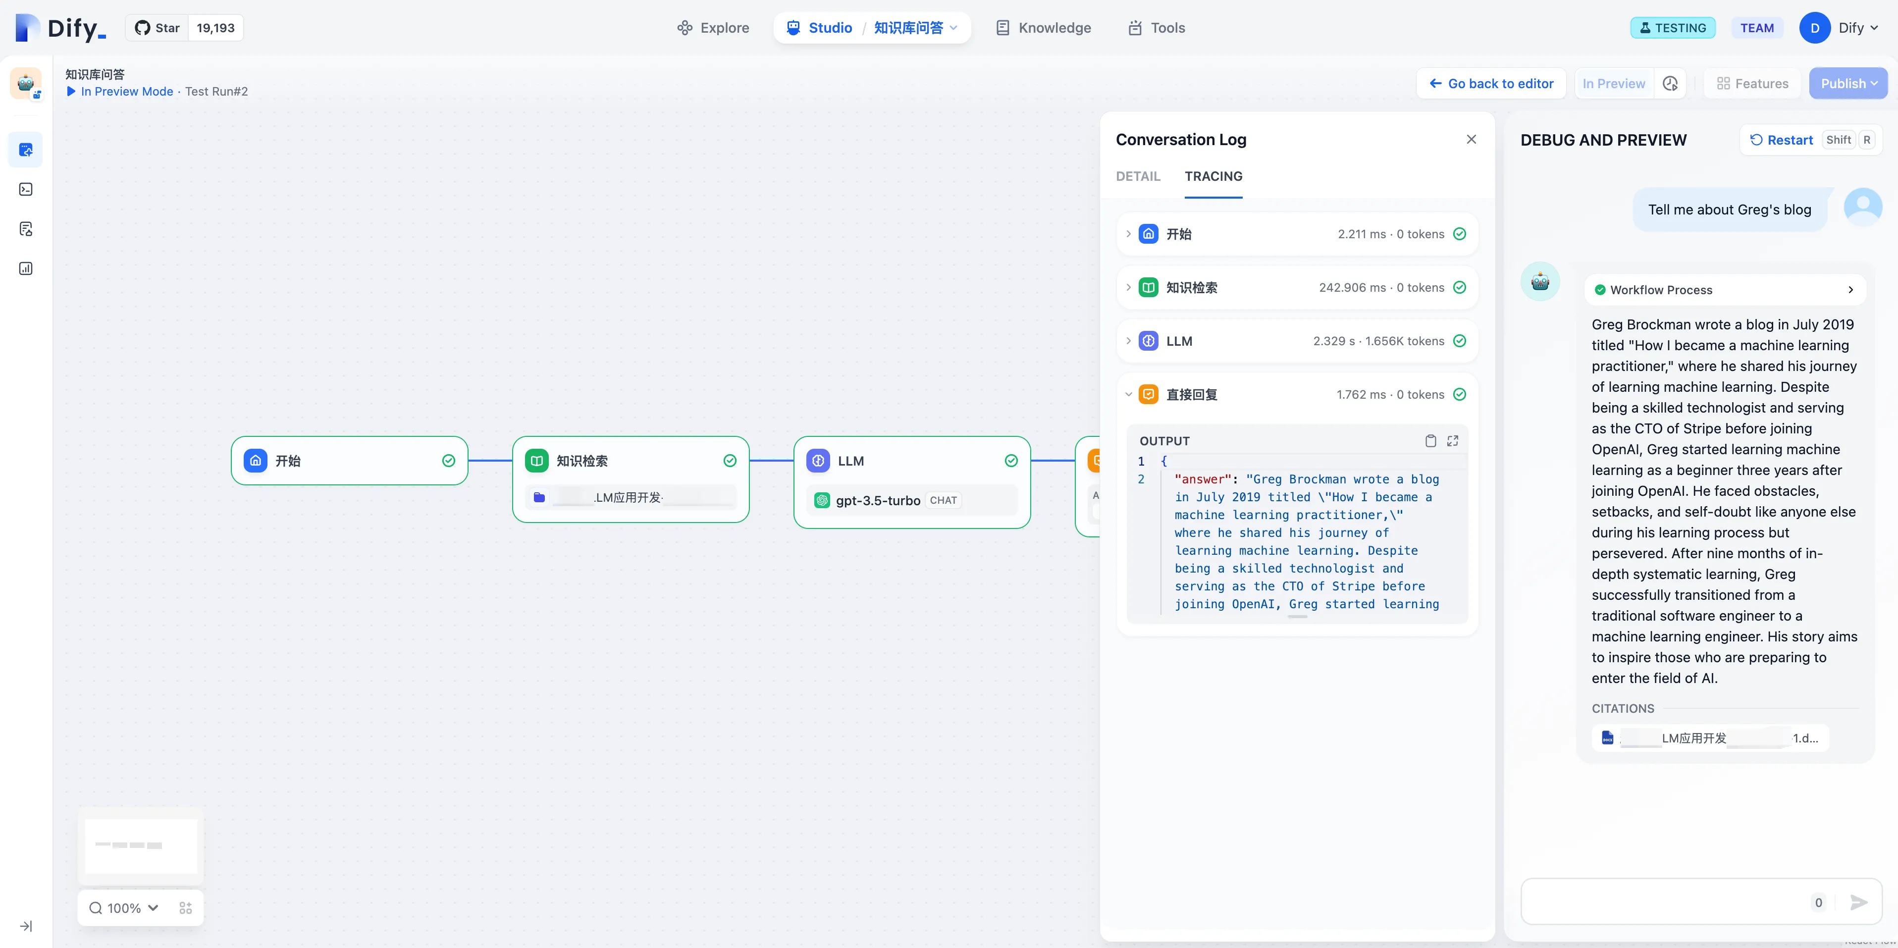Open the overview chart sidebar icon
The image size is (1898, 948).
26,269
